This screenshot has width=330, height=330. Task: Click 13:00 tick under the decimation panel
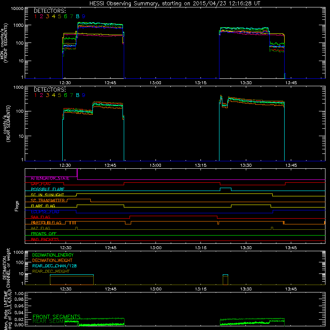coord(156,289)
